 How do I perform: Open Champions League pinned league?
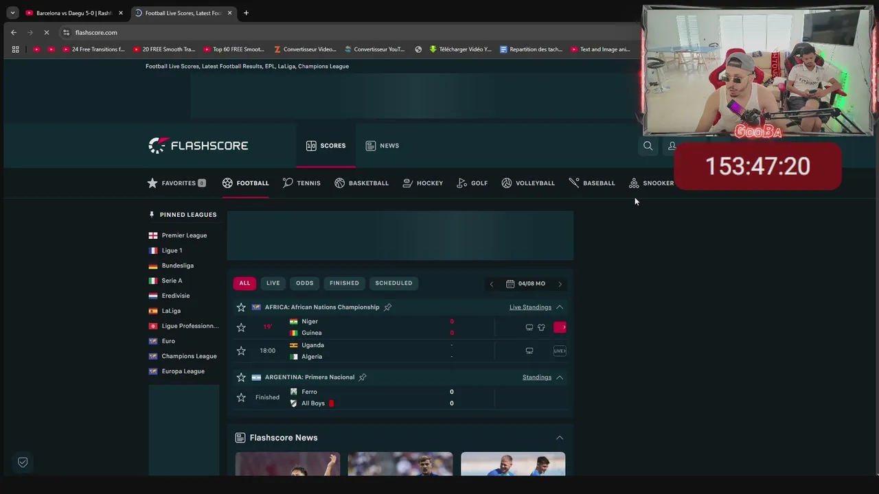point(189,356)
